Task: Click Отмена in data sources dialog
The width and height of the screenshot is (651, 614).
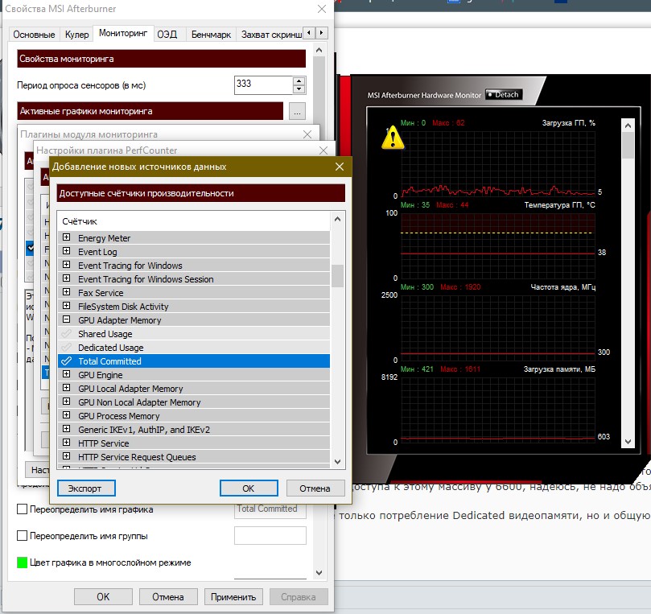Action: point(315,488)
